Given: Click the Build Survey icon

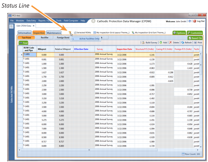Looking at the screenshot, I should [x=143, y=43].
